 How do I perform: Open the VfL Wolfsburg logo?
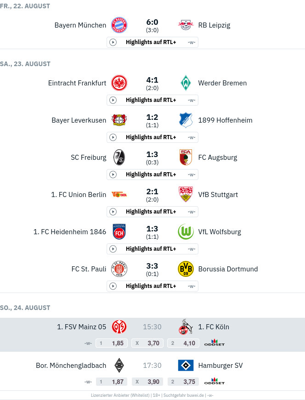click(186, 232)
